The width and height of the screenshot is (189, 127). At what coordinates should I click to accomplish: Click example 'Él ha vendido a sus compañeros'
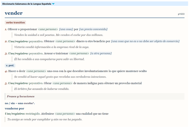[49, 59]
